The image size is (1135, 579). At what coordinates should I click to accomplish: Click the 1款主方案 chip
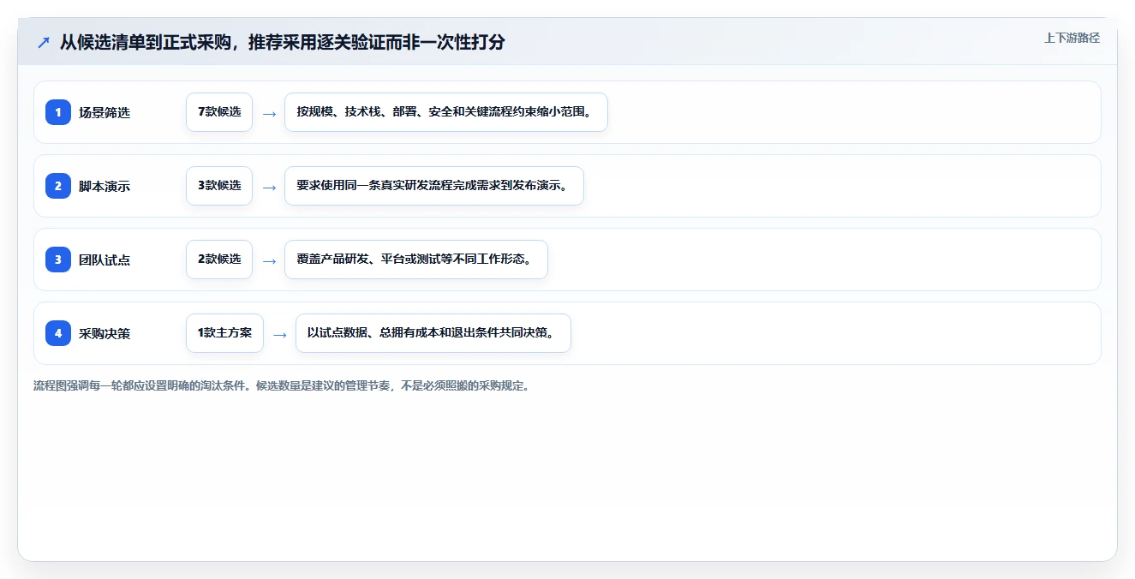(224, 333)
